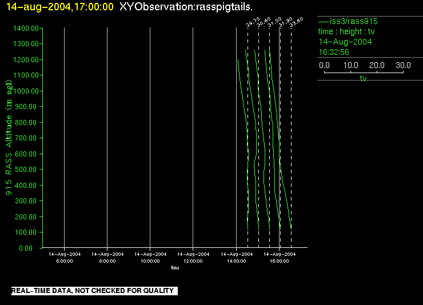The image size is (423, 305).
Task: Click the 10.0 value on the tv scale
Action: click(351, 65)
